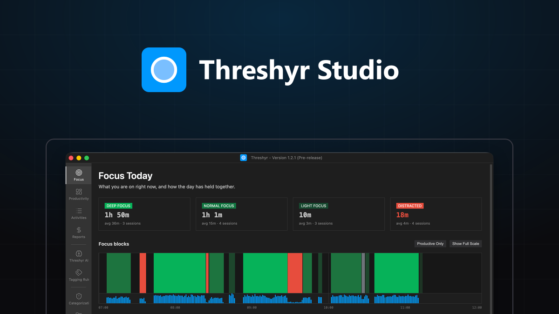559x314 pixels.
Task: Toggle Show Full Scale on the chart
Action: [465, 244]
